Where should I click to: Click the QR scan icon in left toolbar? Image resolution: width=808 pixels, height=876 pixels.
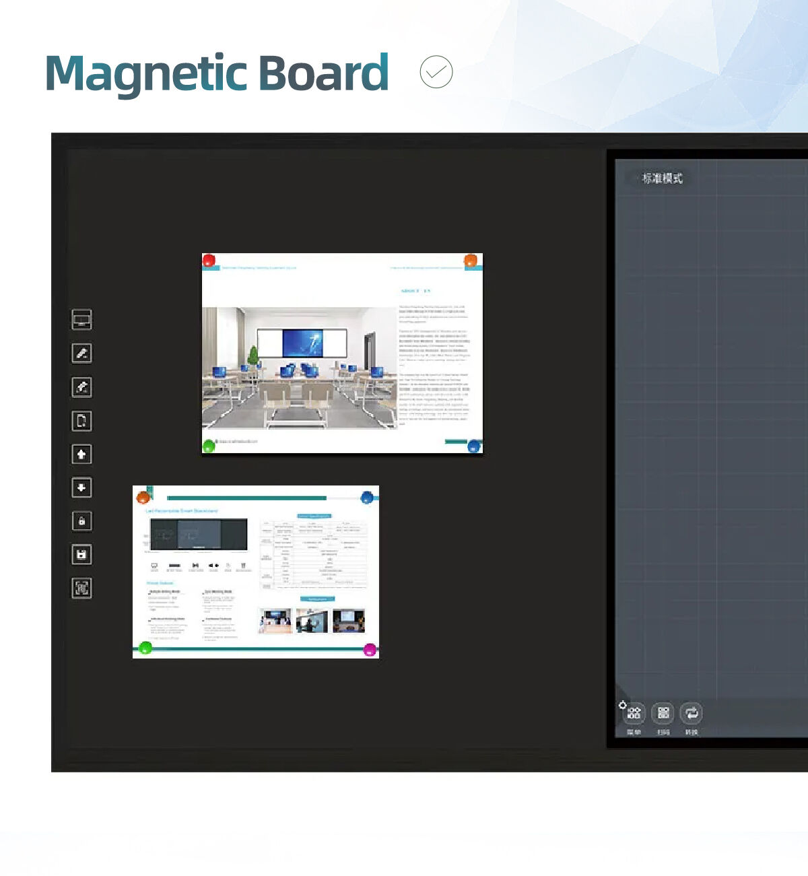click(81, 588)
